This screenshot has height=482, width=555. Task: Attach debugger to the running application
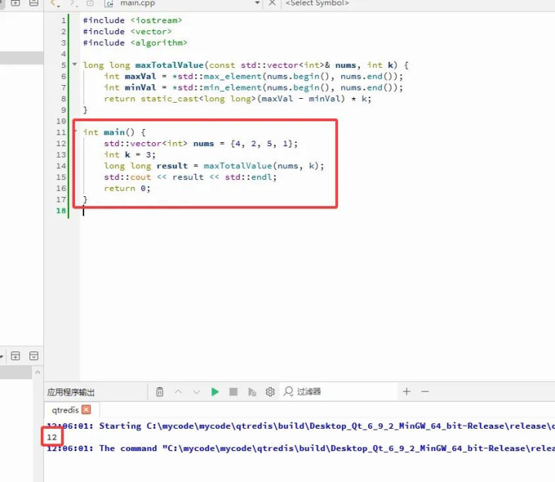(x=252, y=392)
